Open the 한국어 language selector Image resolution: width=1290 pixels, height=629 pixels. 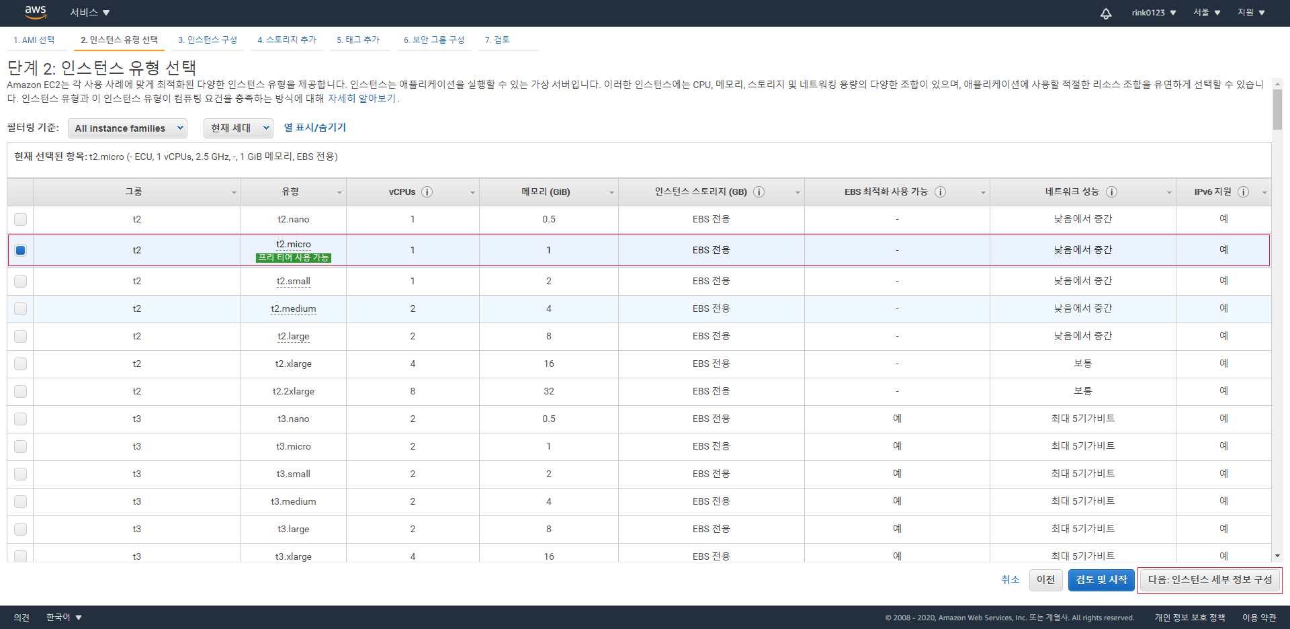(64, 617)
